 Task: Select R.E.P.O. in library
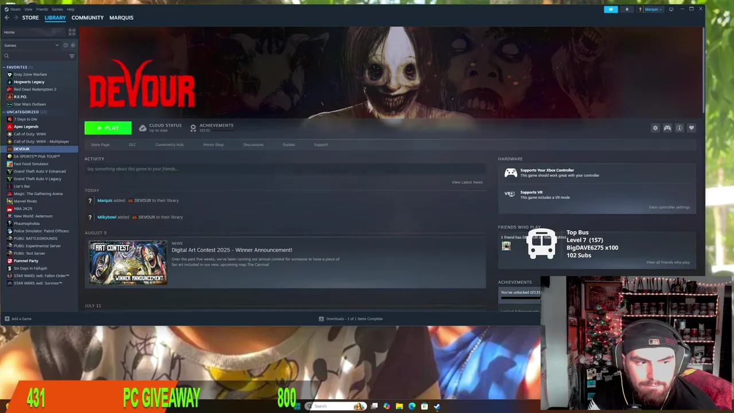point(20,97)
